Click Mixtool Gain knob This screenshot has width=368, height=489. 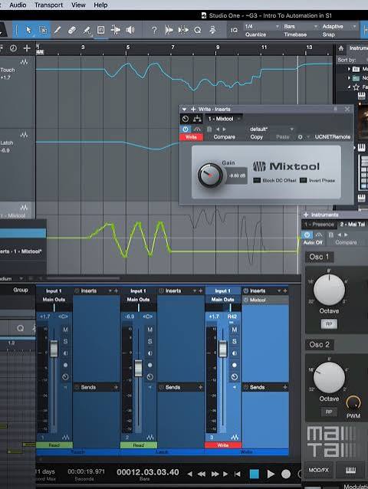point(211,176)
